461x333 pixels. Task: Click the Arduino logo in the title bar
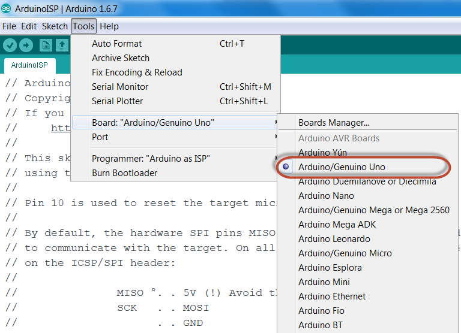[x=6, y=9]
